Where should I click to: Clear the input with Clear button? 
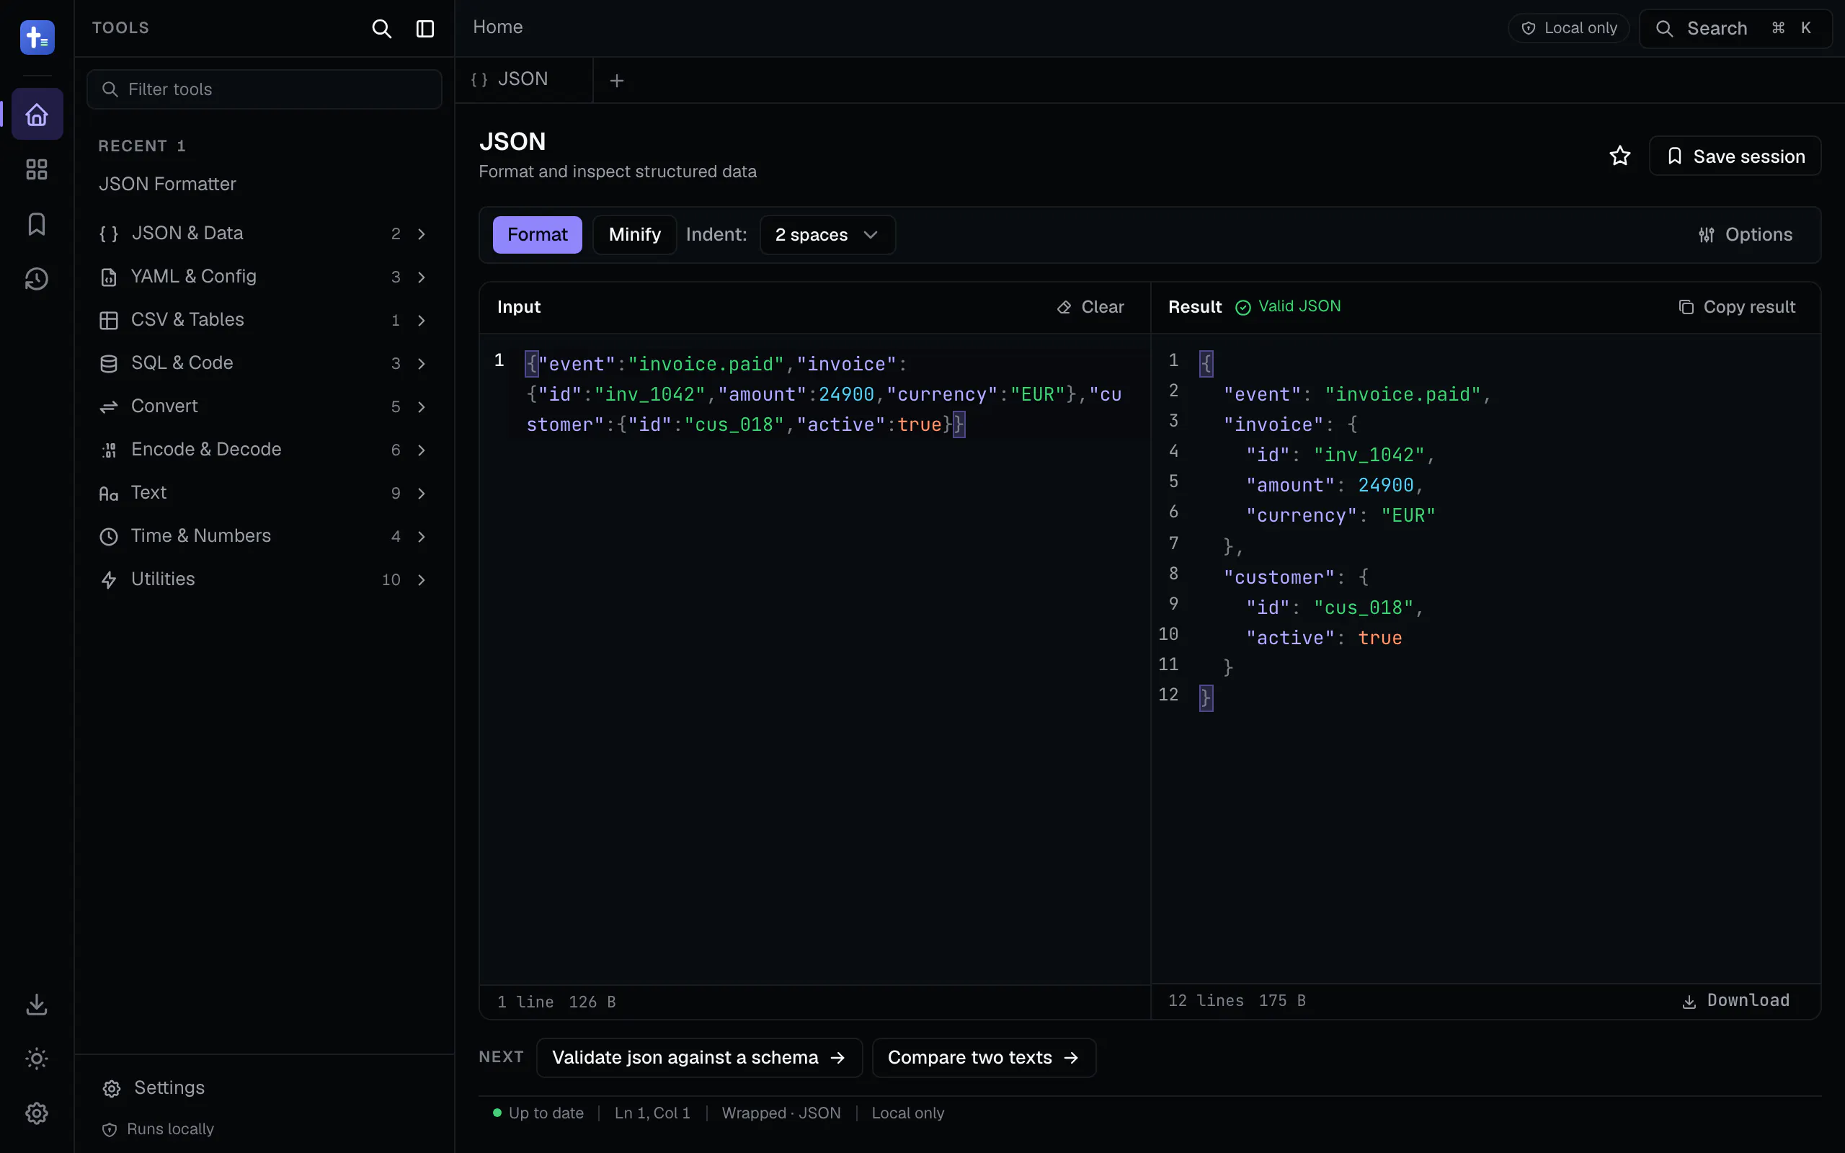[1090, 307]
